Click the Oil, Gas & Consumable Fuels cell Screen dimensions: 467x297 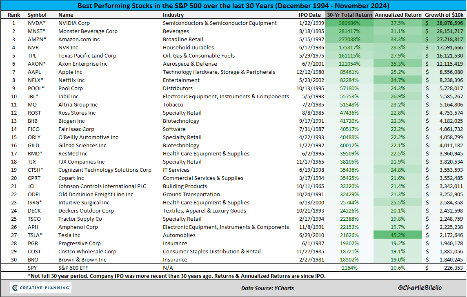199,55
